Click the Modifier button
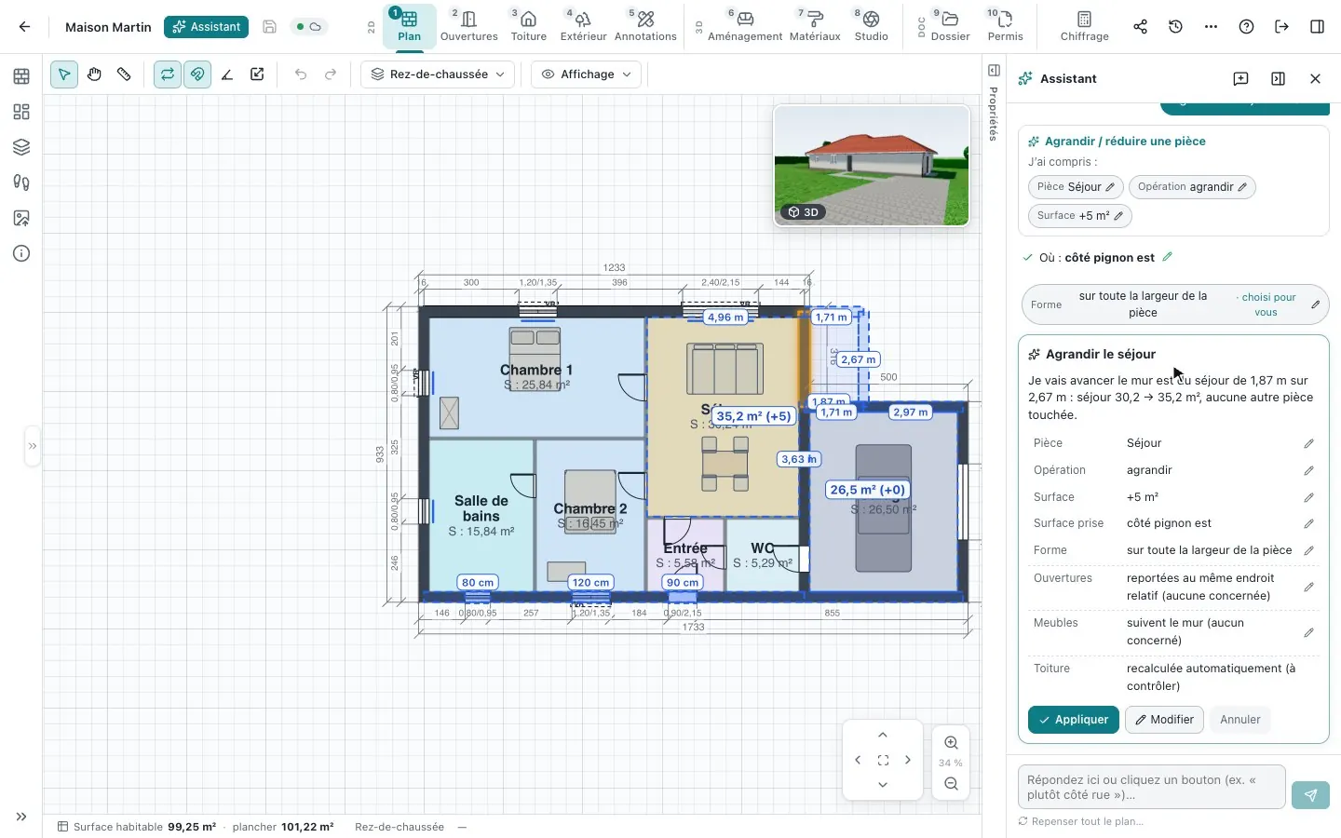The image size is (1341, 838). click(x=1164, y=720)
